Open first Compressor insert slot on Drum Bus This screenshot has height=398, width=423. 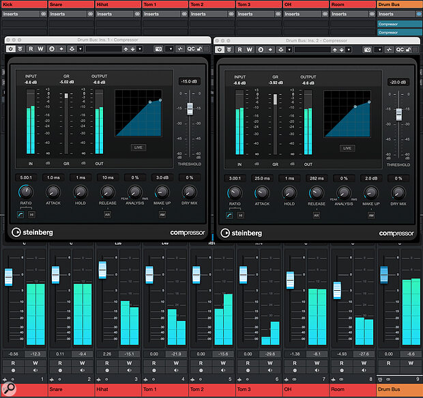click(400, 24)
